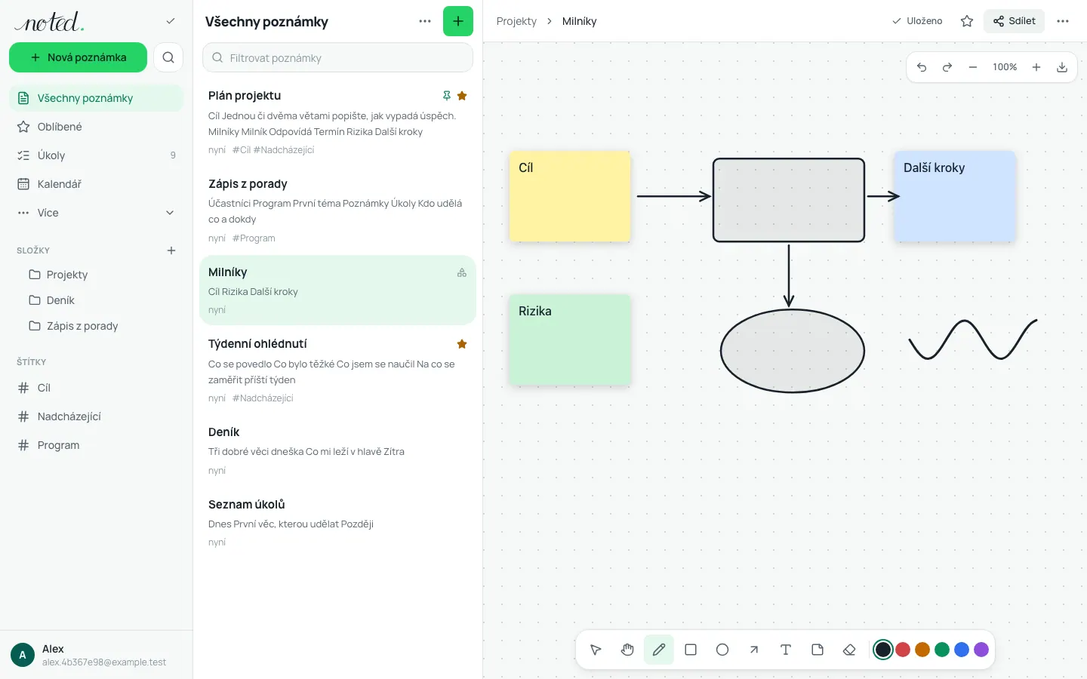Select the pointer selection tool

(x=596, y=650)
